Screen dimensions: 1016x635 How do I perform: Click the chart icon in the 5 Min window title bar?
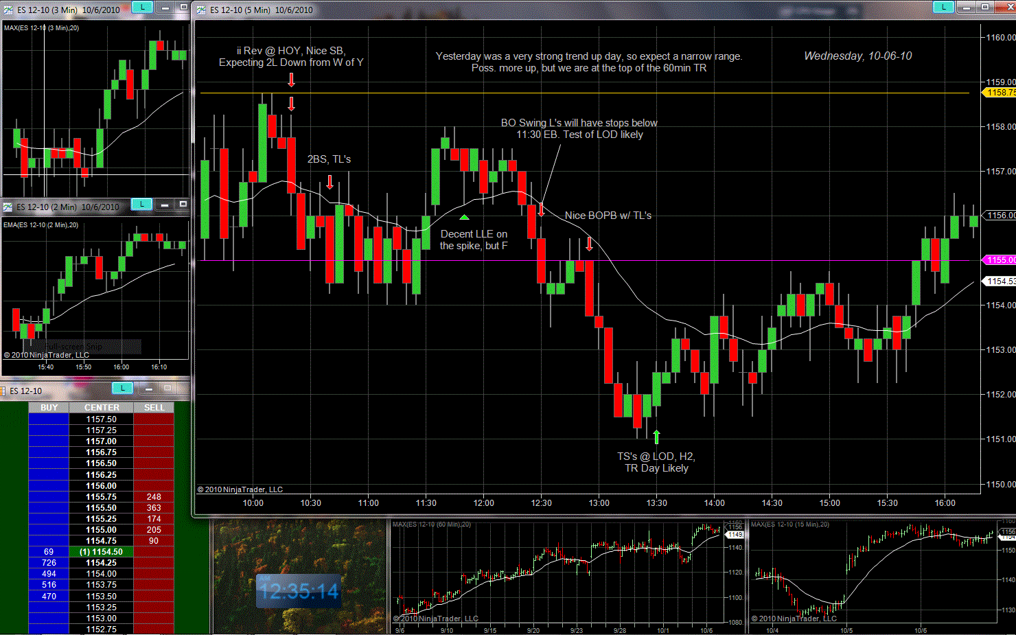(201, 10)
